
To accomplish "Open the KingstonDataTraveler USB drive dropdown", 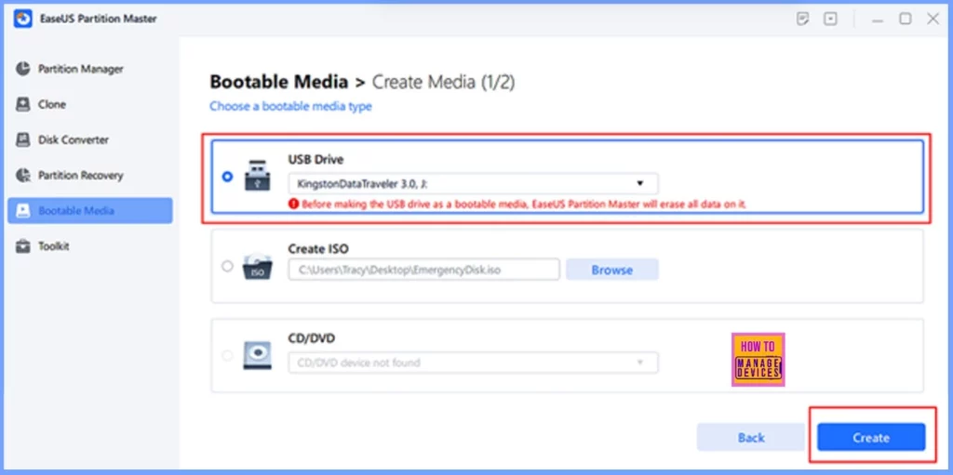I will [x=473, y=183].
